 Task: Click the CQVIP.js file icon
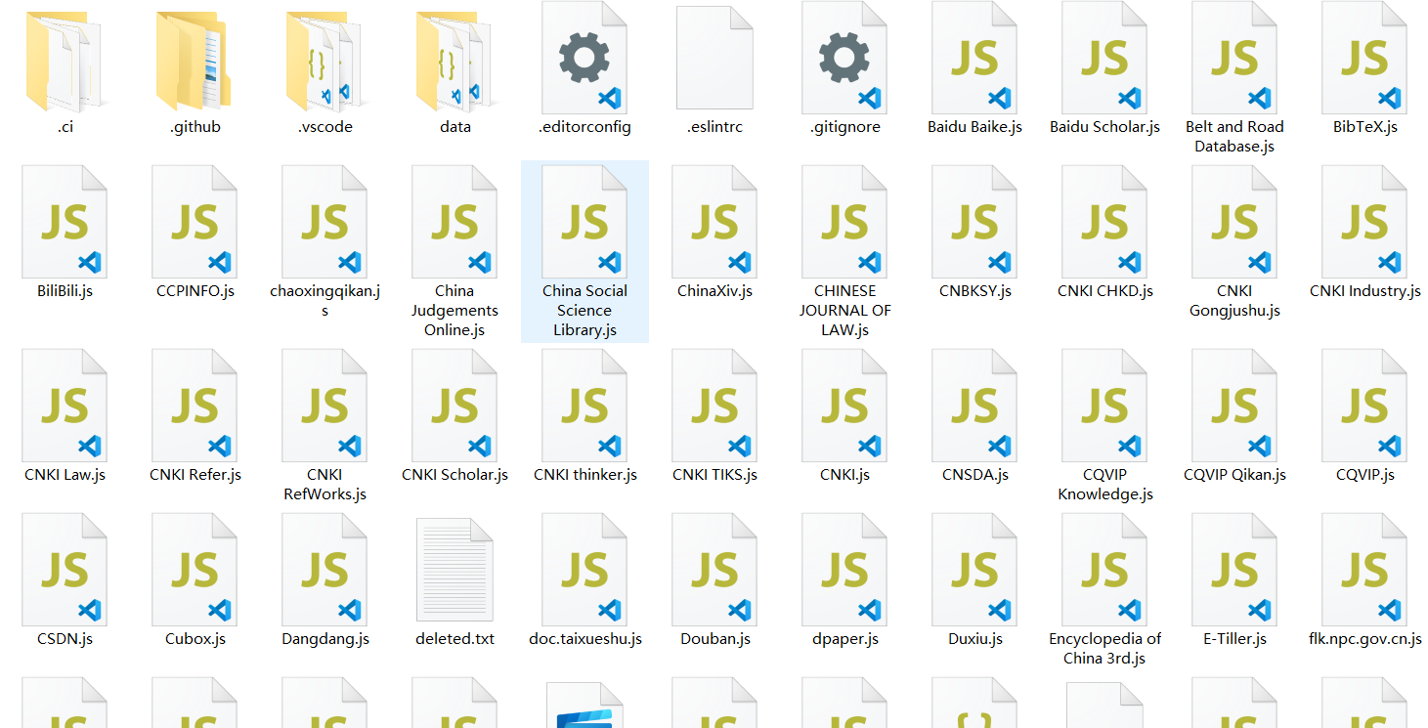point(1364,405)
